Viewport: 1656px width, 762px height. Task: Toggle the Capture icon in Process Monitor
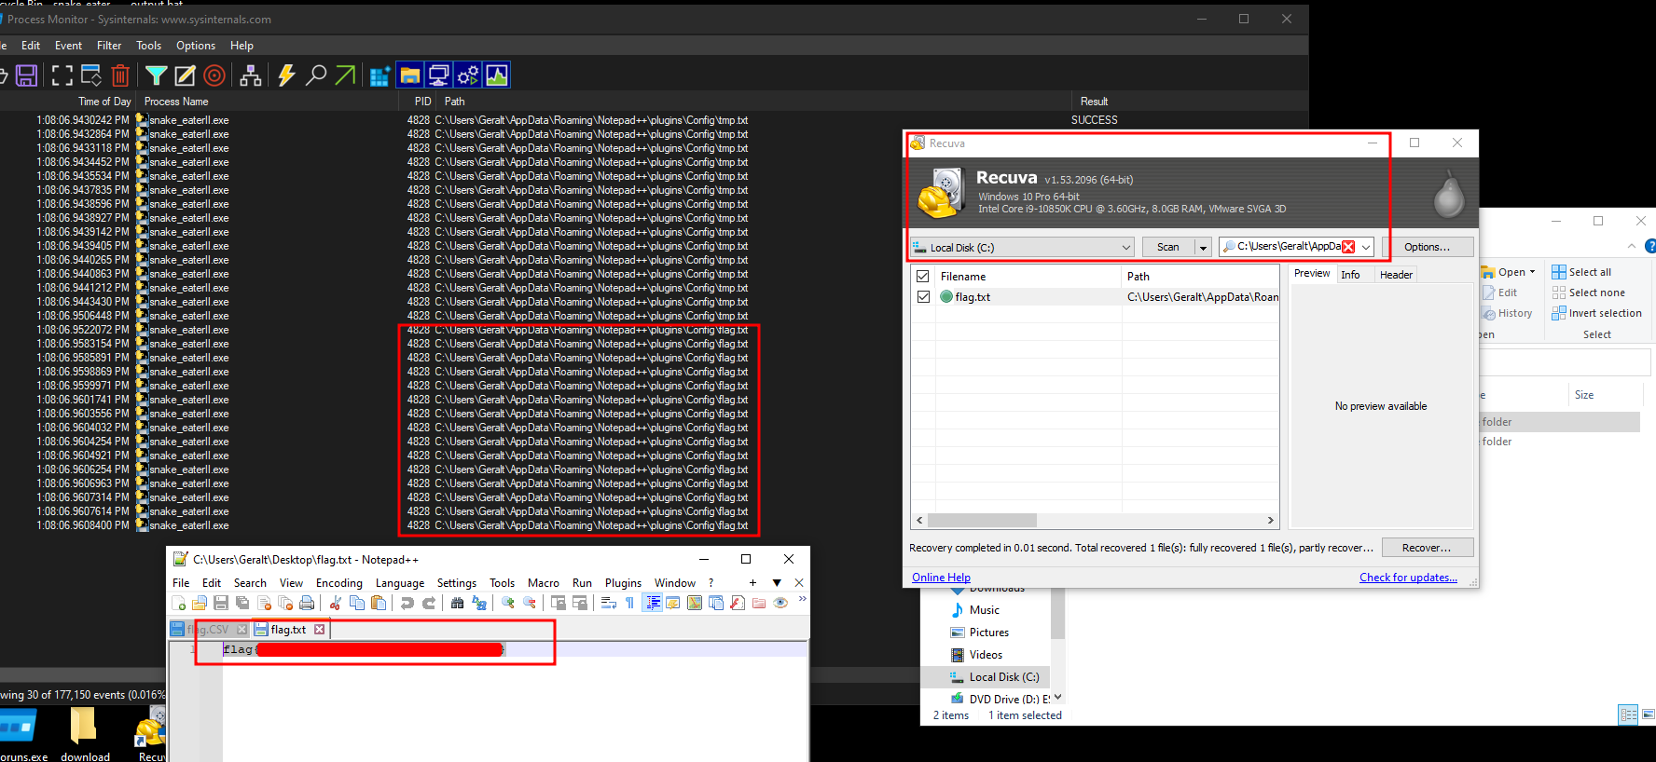pyautogui.click(x=62, y=75)
